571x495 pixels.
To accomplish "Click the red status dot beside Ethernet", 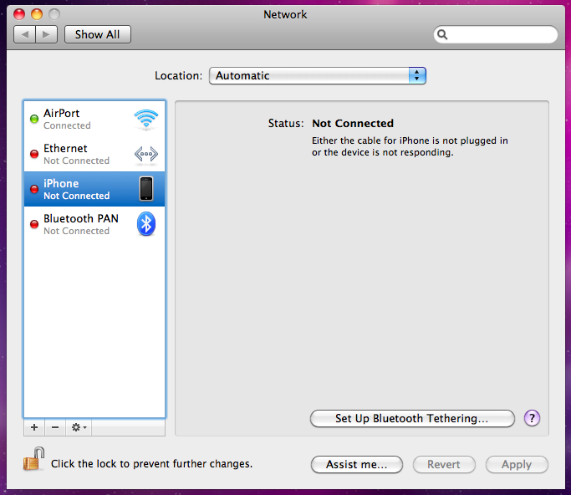I will [34, 154].
